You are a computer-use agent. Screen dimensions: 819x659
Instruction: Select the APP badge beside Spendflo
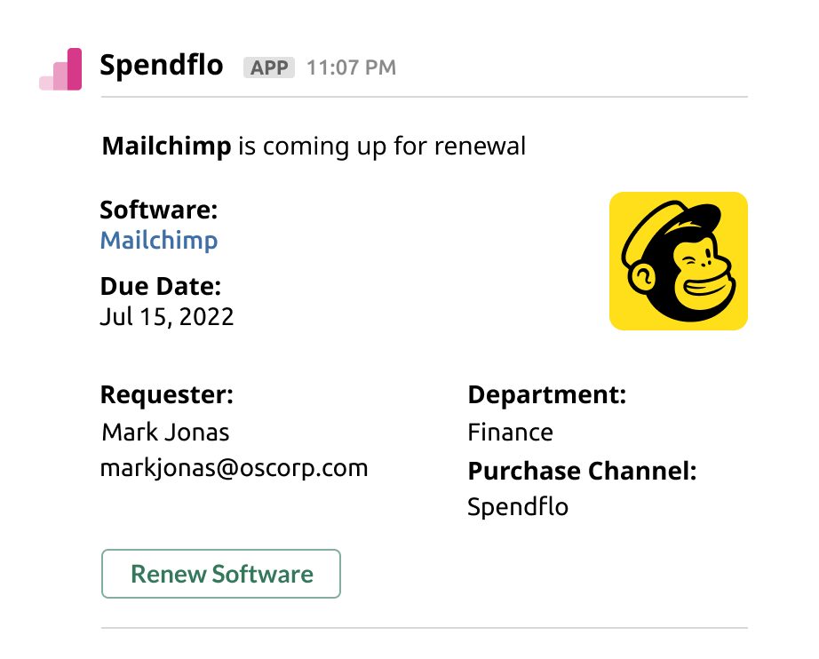point(268,68)
